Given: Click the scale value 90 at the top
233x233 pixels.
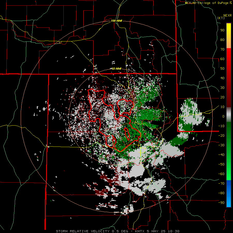Looking at the screenshot, I should point(222,30).
